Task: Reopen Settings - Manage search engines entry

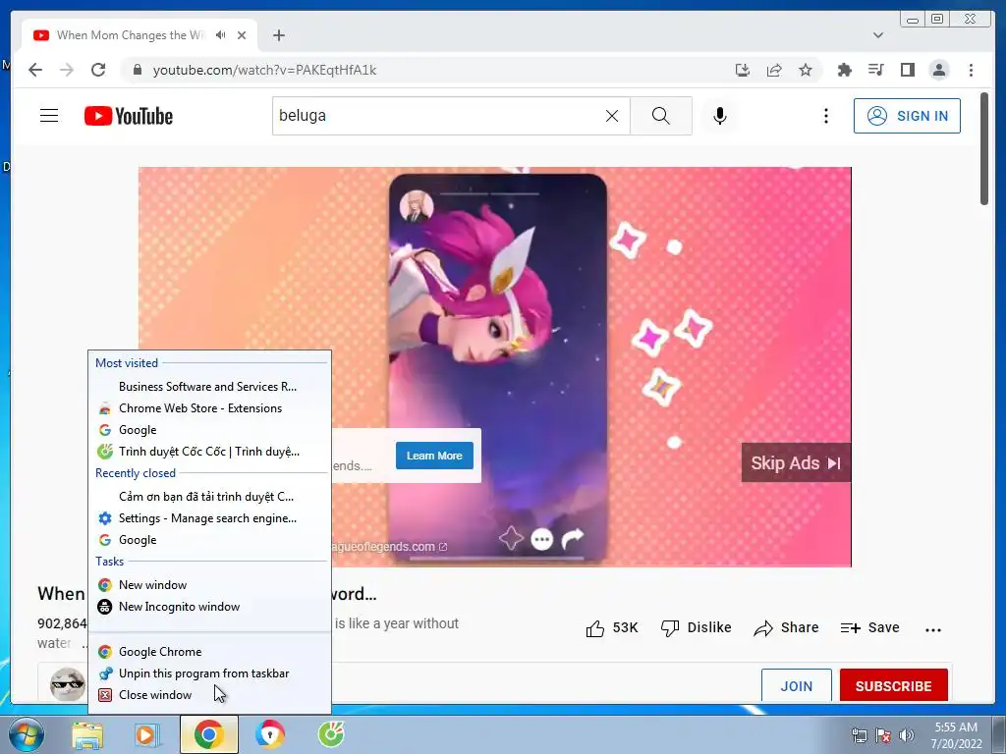Action: (x=210, y=518)
